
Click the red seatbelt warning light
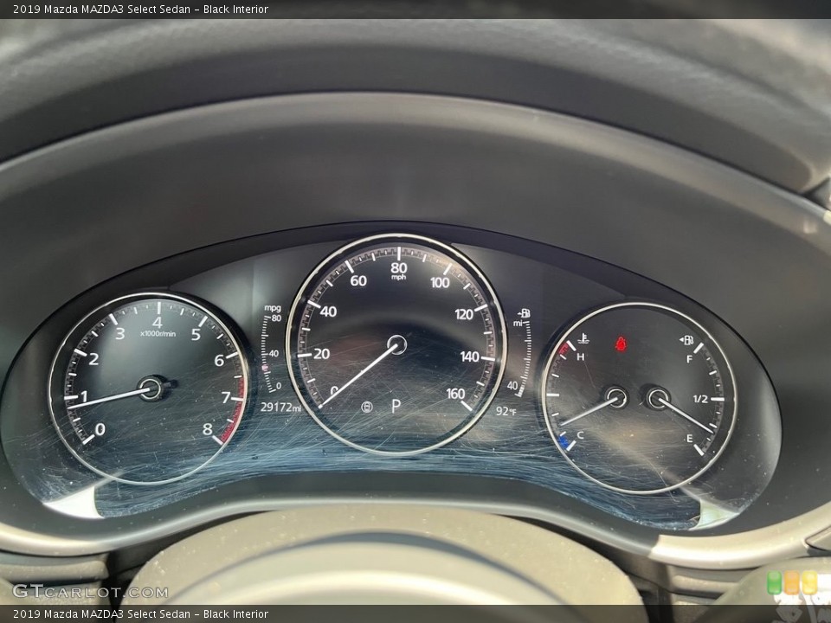(621, 344)
